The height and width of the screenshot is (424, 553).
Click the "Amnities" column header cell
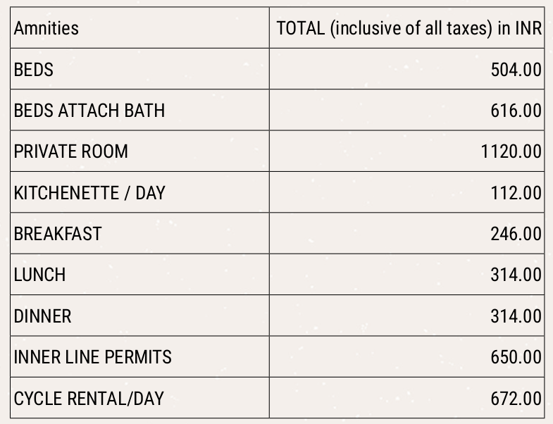point(46,28)
